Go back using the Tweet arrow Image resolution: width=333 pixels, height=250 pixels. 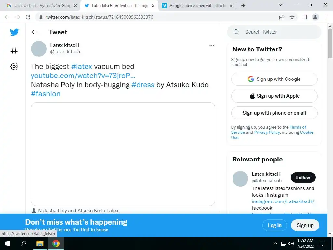[x=34, y=32]
